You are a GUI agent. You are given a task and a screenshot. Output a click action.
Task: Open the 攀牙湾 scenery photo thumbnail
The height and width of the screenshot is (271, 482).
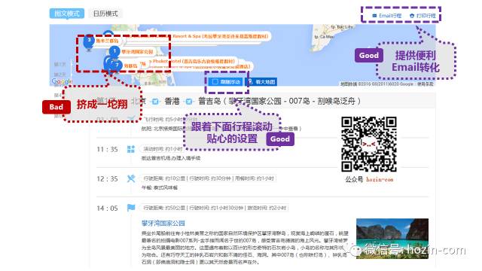coord(392,239)
